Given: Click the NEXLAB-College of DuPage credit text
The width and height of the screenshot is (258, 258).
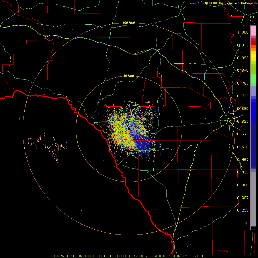Looking at the screenshot, I should pyautogui.click(x=229, y=3).
